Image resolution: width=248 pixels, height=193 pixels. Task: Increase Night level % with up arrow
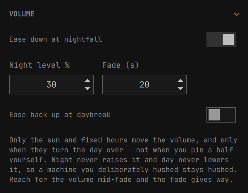tap(87, 81)
